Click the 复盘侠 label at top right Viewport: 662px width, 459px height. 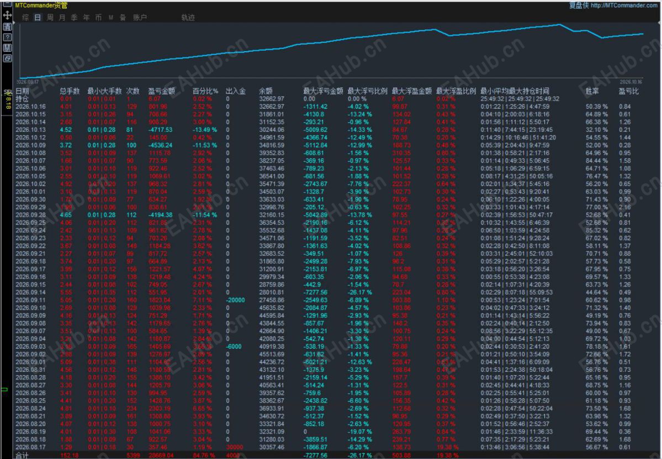pos(579,6)
